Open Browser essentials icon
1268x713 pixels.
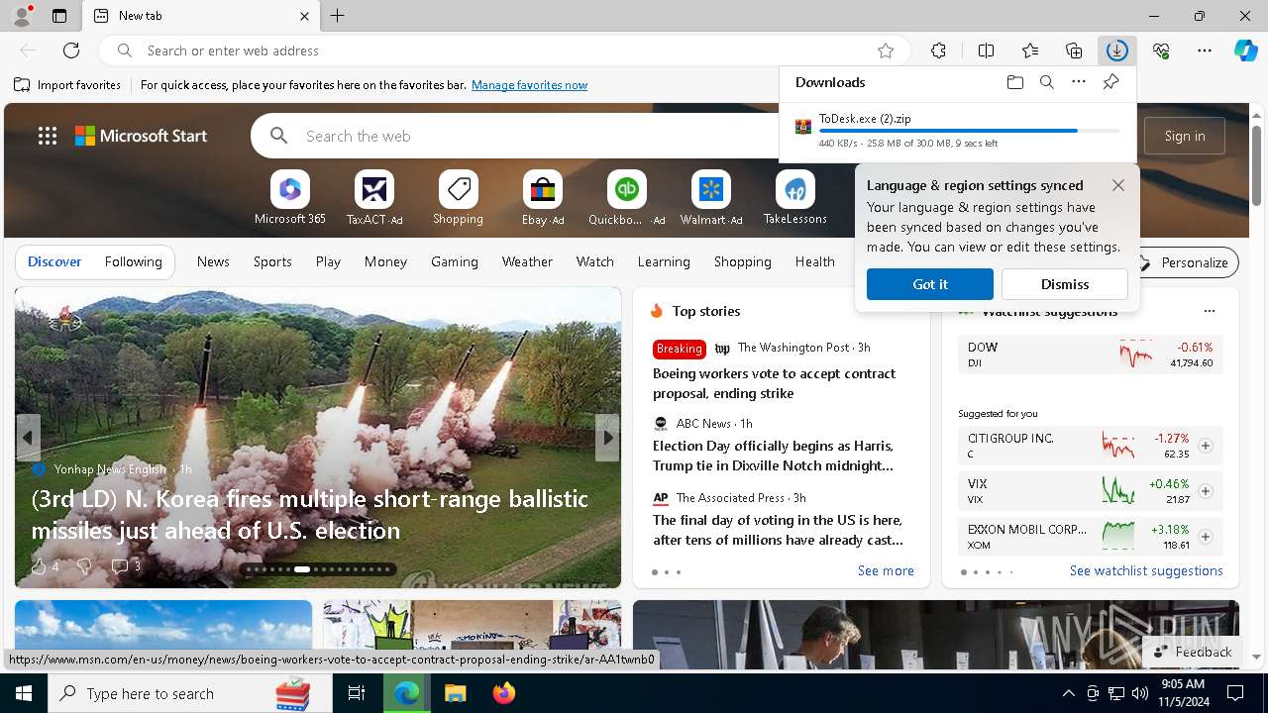pyautogui.click(x=1161, y=51)
